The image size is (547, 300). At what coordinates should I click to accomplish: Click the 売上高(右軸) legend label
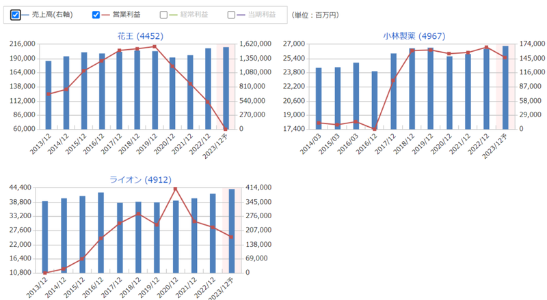[53, 14]
